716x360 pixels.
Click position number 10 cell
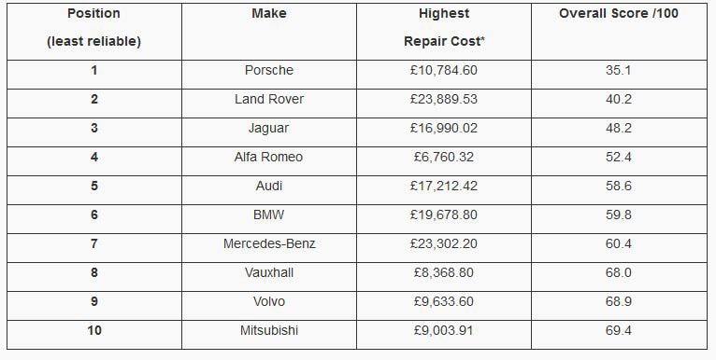coord(94,335)
